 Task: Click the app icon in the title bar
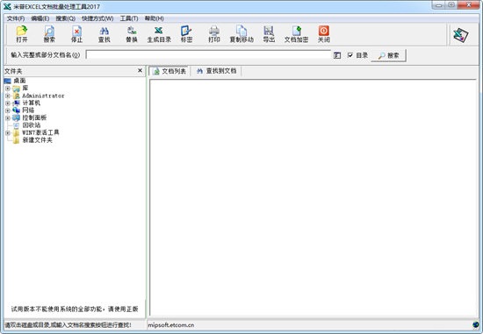pyautogui.click(x=7, y=6)
